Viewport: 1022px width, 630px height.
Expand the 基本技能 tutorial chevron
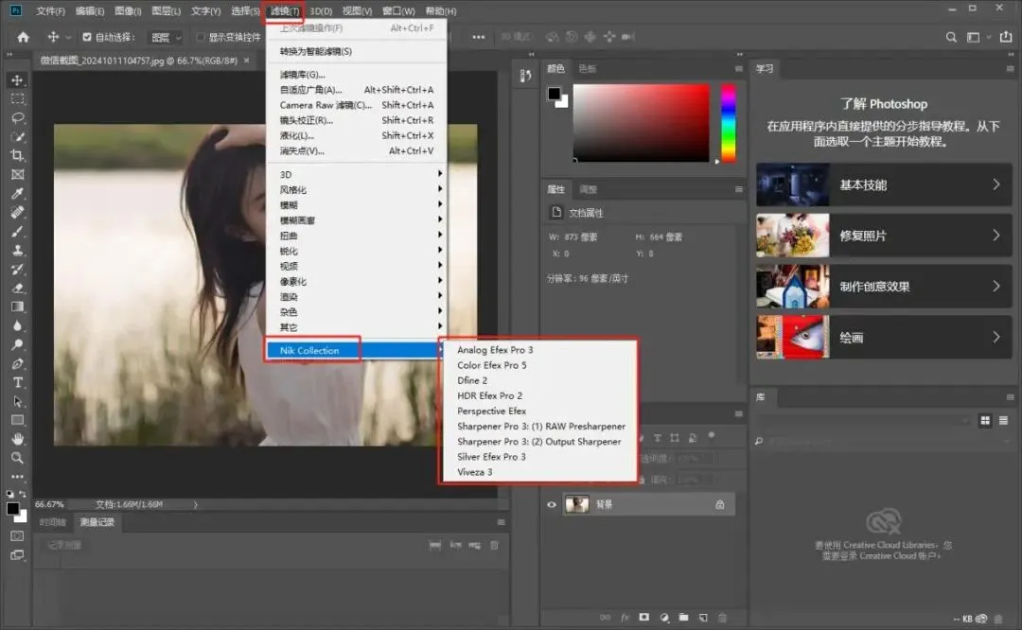996,184
